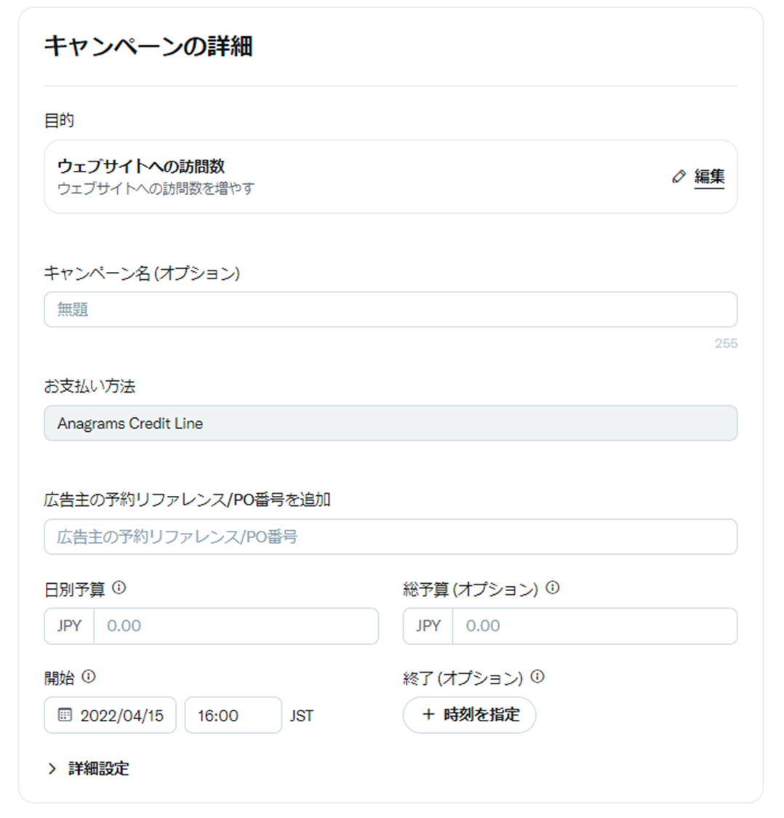Image resolution: width=784 pixels, height=818 pixels.
Task: Click the 詳細設定 label text
Action: pos(99,769)
